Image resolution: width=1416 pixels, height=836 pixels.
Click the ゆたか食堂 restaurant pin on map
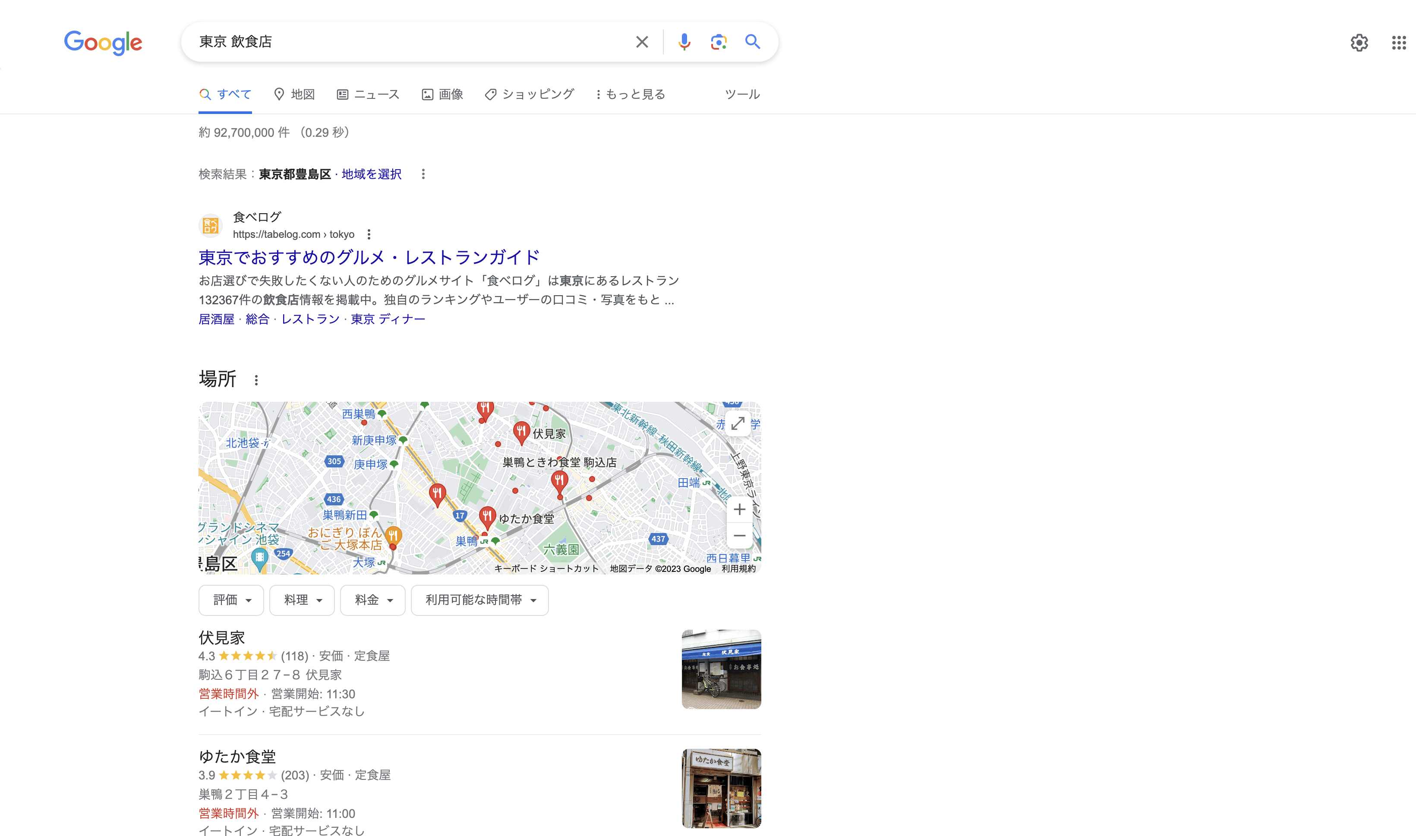(x=487, y=518)
